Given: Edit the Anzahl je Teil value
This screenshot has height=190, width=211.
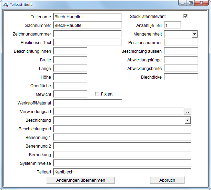Looking at the screenshot, I should 172,25.
